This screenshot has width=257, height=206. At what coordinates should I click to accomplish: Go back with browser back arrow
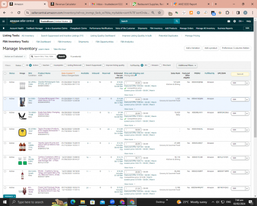pos(5,12)
